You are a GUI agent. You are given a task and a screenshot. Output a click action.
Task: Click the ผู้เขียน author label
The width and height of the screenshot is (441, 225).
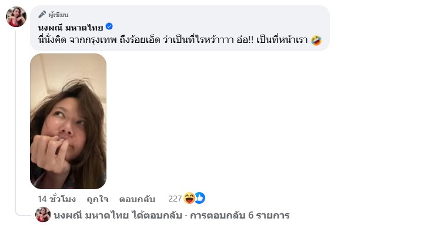coord(58,15)
